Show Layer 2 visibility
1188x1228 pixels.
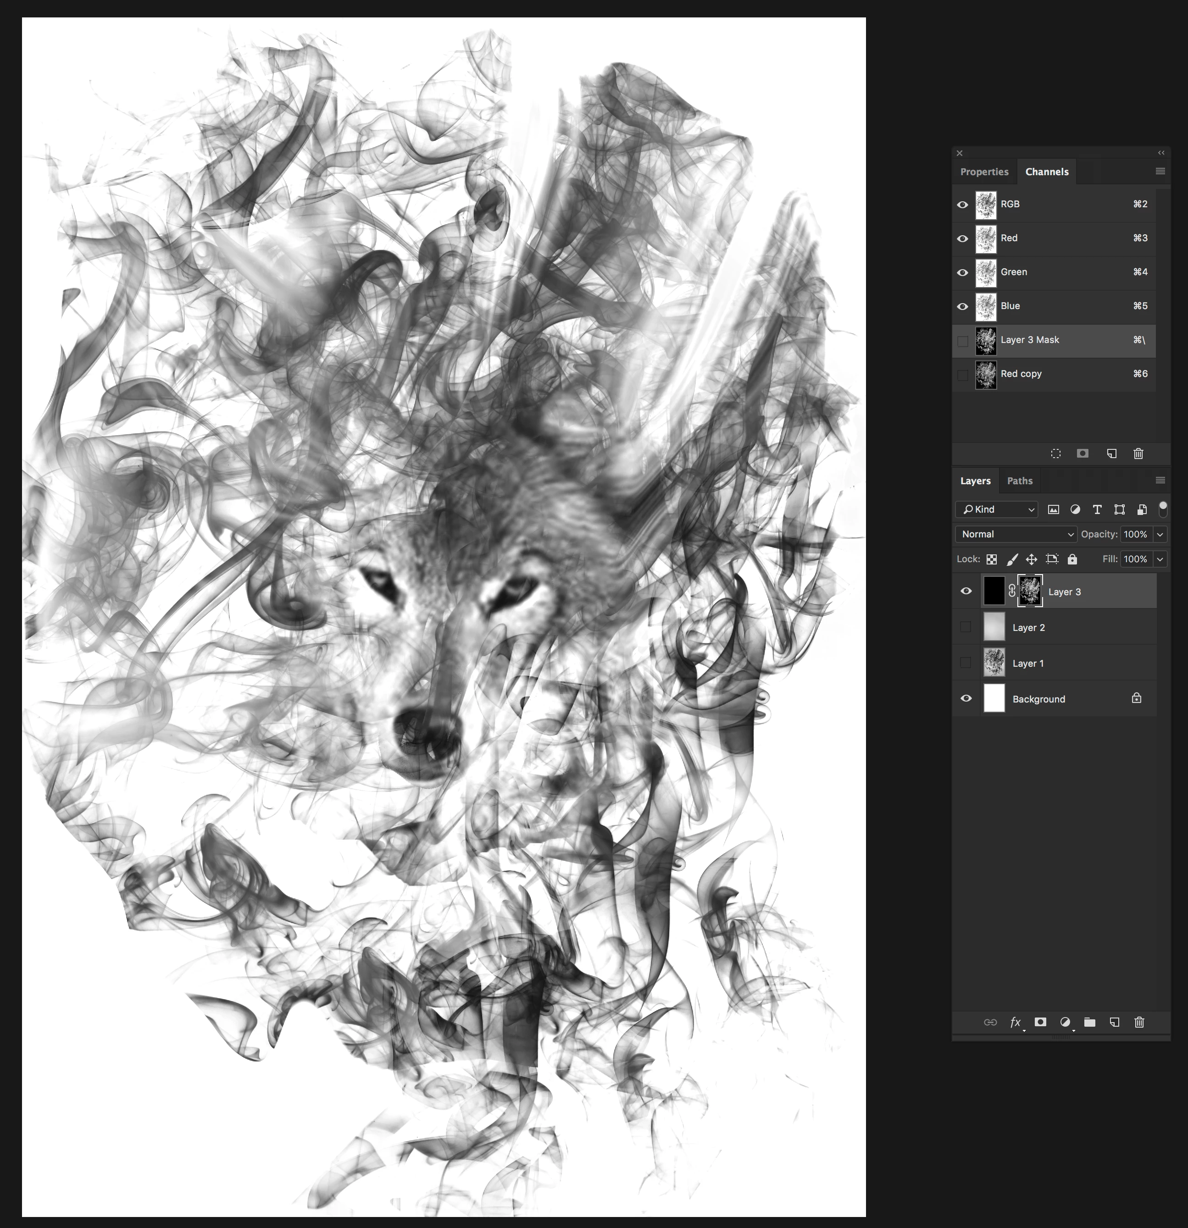click(x=966, y=627)
